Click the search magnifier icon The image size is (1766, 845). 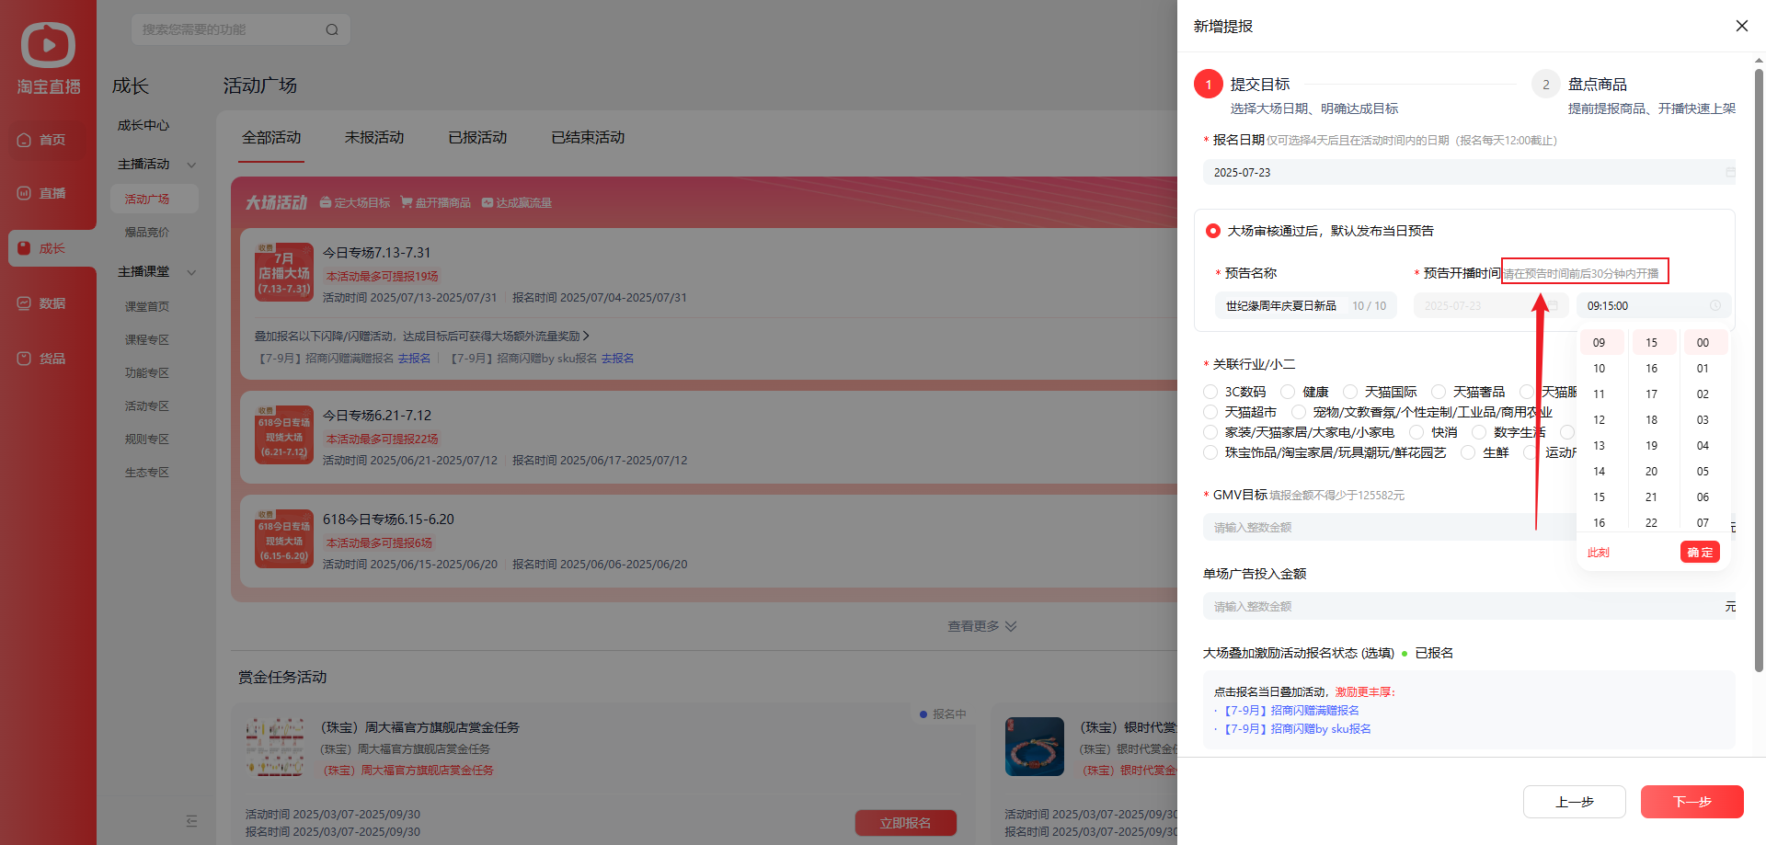332,29
